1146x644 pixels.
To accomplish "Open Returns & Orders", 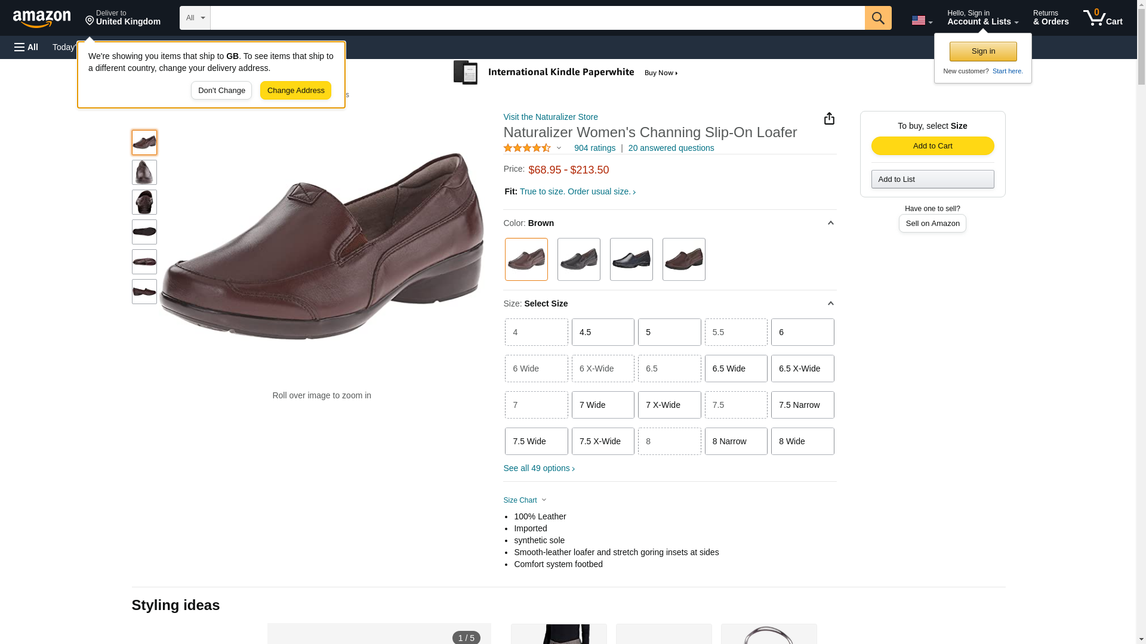I will [1050, 18].
